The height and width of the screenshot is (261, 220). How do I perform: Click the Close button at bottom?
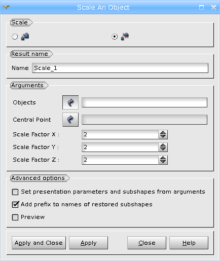point(146,243)
